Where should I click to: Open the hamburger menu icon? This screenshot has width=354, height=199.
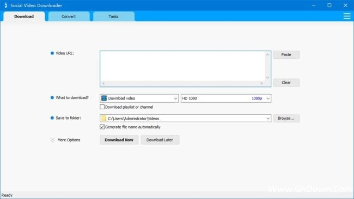point(347,16)
